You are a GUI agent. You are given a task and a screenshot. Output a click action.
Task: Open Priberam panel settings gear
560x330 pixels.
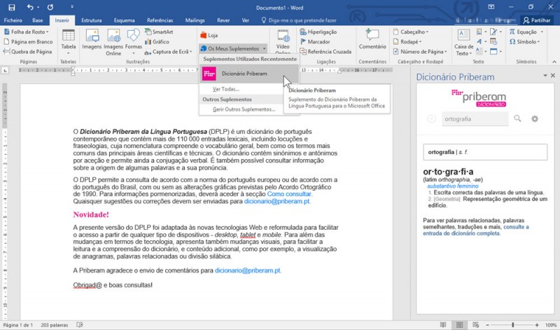click(535, 119)
